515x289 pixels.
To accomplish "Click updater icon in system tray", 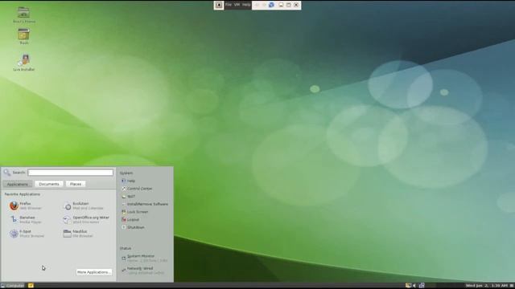I will (408, 286).
